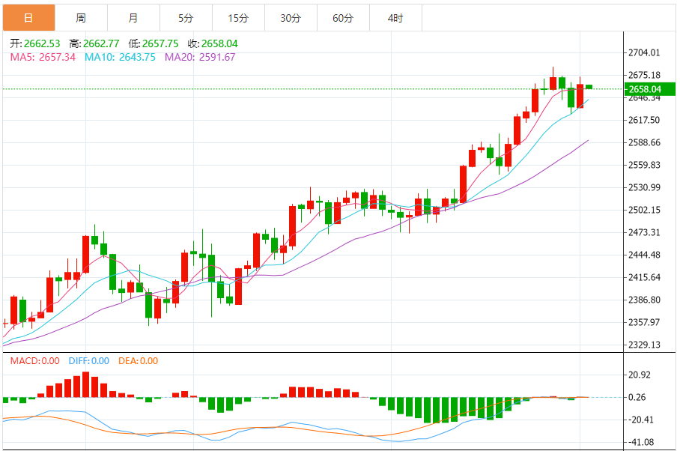Viewport: 680px width, 451px height.
Task: Click the opening price 2662.53
Action: pos(42,43)
